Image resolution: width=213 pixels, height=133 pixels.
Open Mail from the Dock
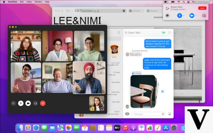[x=52, y=128]
